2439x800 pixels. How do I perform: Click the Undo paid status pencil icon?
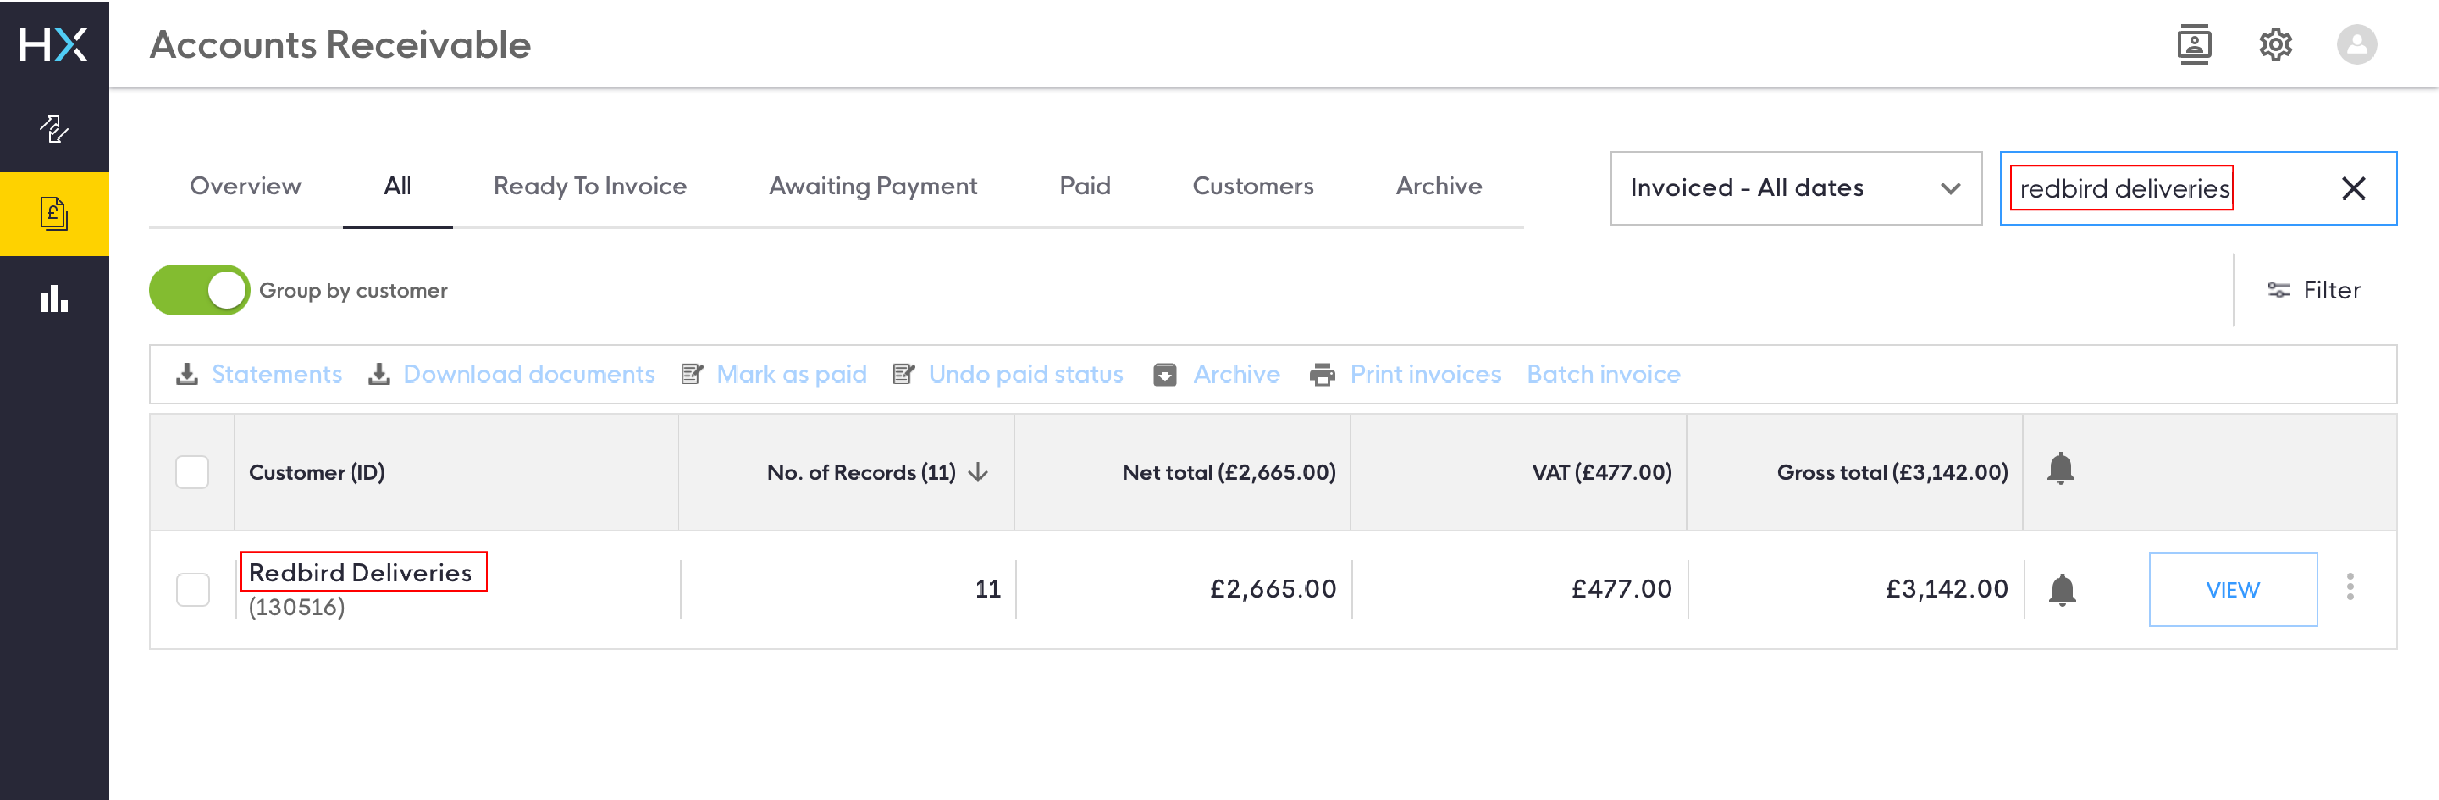904,374
